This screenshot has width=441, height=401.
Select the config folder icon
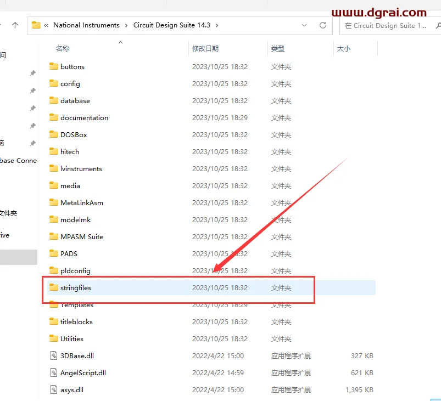[x=53, y=83]
